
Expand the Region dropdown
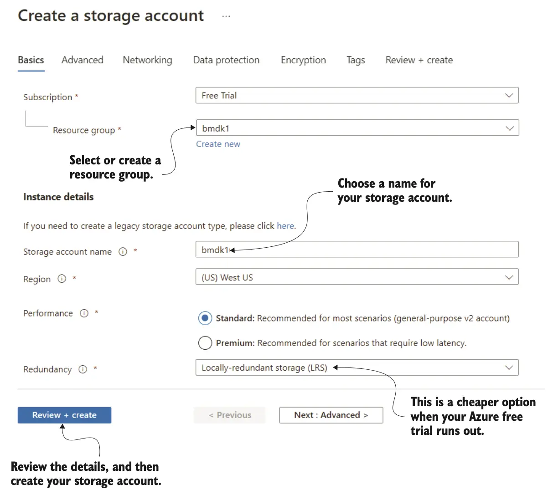click(357, 277)
